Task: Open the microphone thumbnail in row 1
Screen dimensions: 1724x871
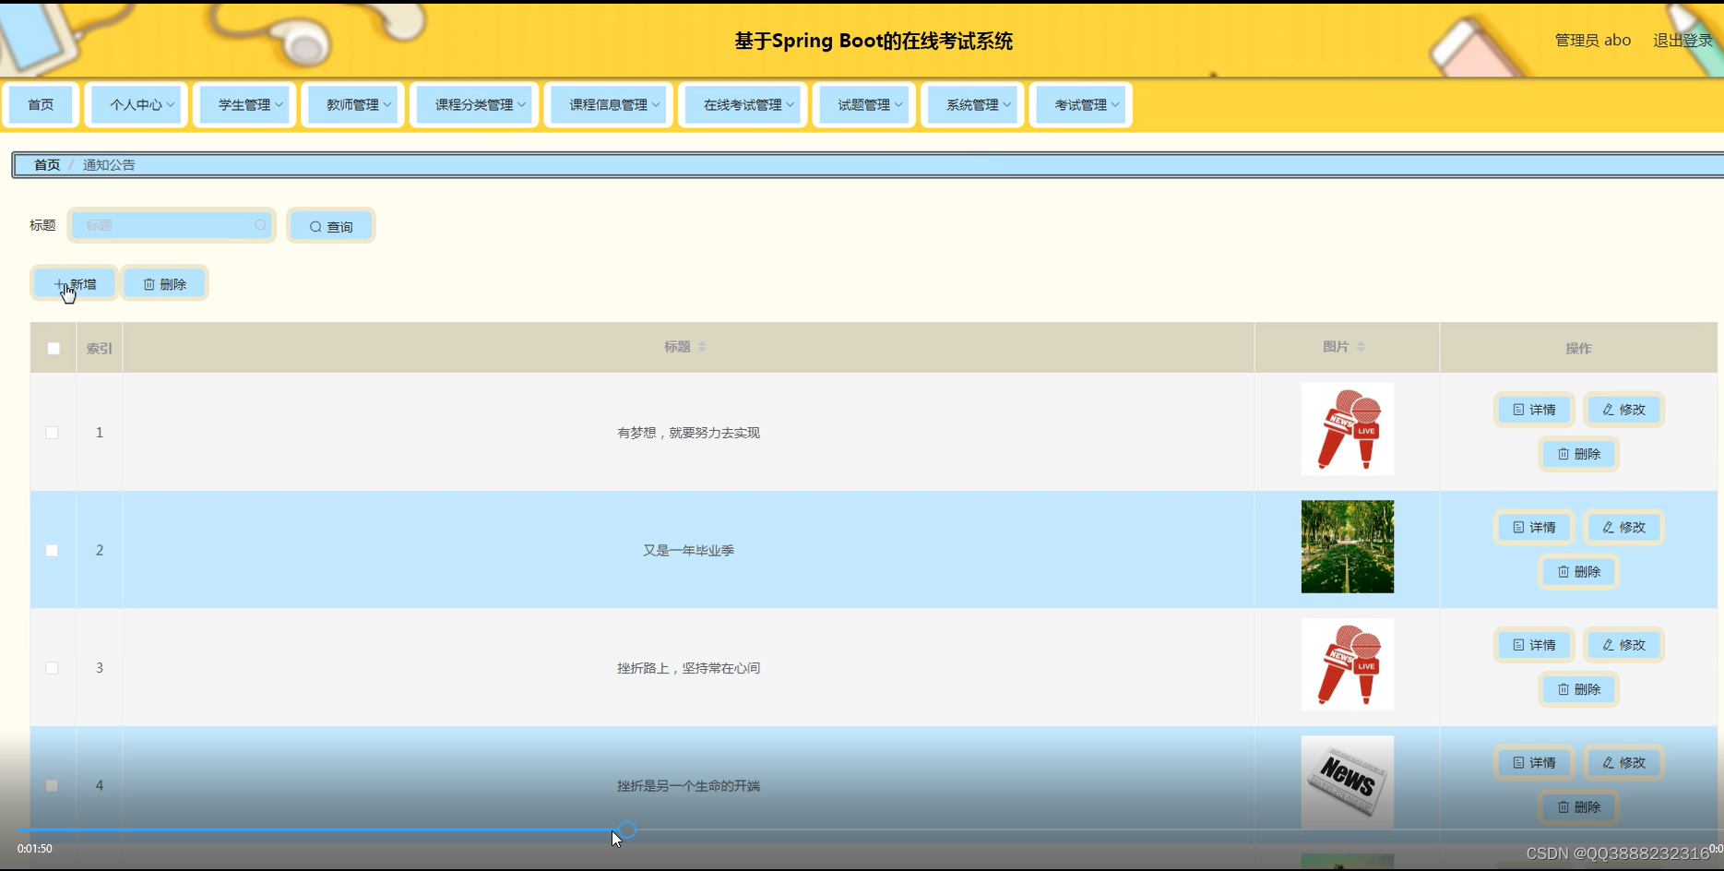Action: (1348, 429)
